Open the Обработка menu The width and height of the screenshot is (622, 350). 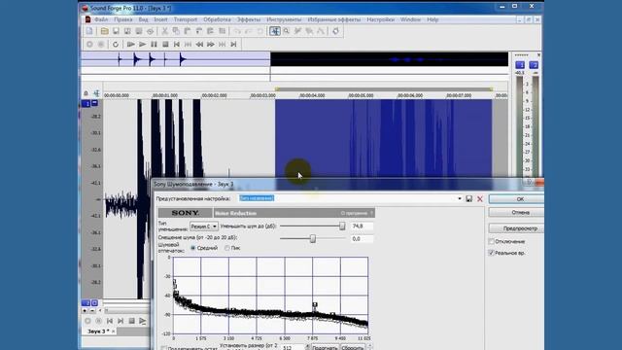tap(217, 19)
